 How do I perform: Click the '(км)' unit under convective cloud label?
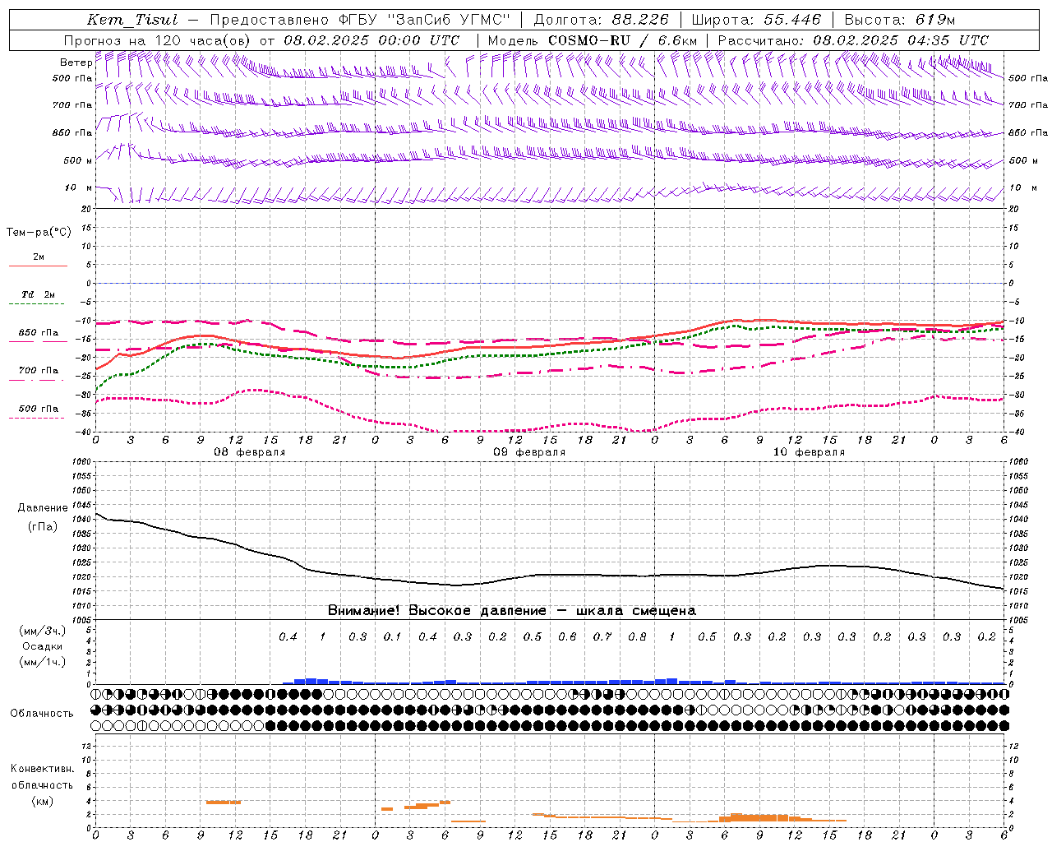42,800
